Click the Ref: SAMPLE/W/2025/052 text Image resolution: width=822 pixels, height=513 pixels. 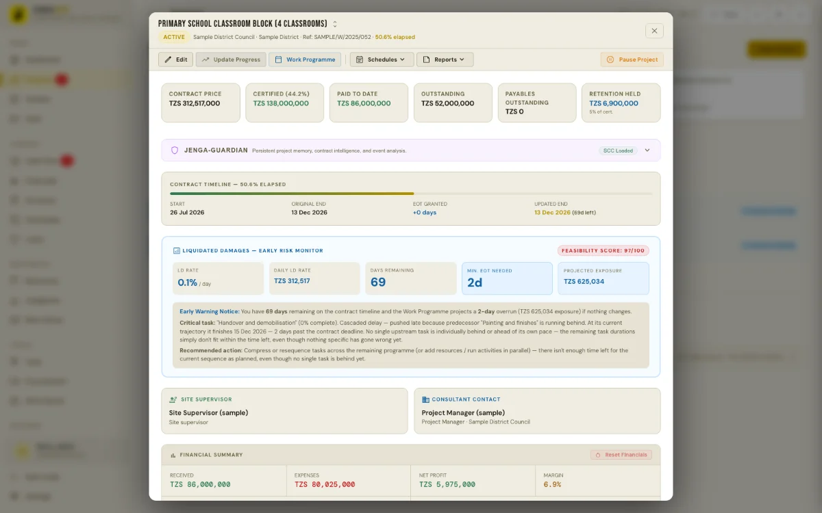(337, 37)
